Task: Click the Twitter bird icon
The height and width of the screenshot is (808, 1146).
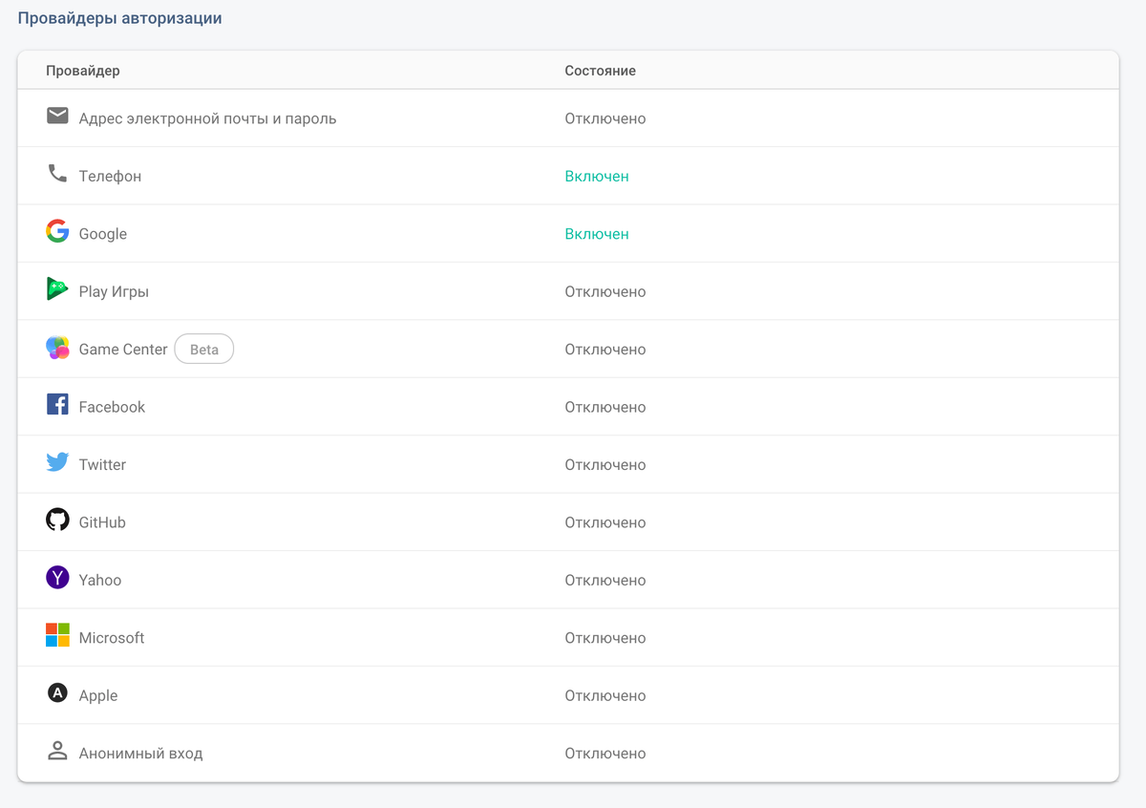Action: coord(57,462)
